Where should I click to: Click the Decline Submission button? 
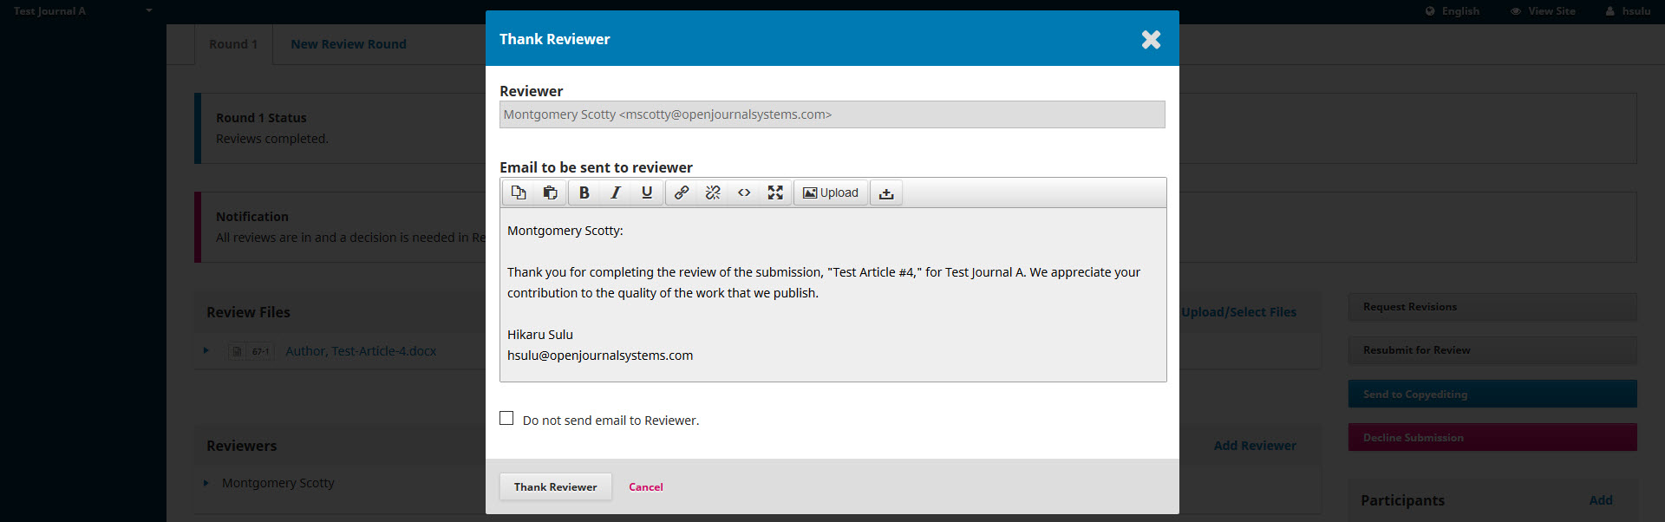[1492, 437]
